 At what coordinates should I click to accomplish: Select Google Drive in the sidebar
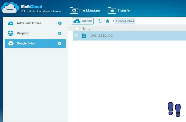35,43
